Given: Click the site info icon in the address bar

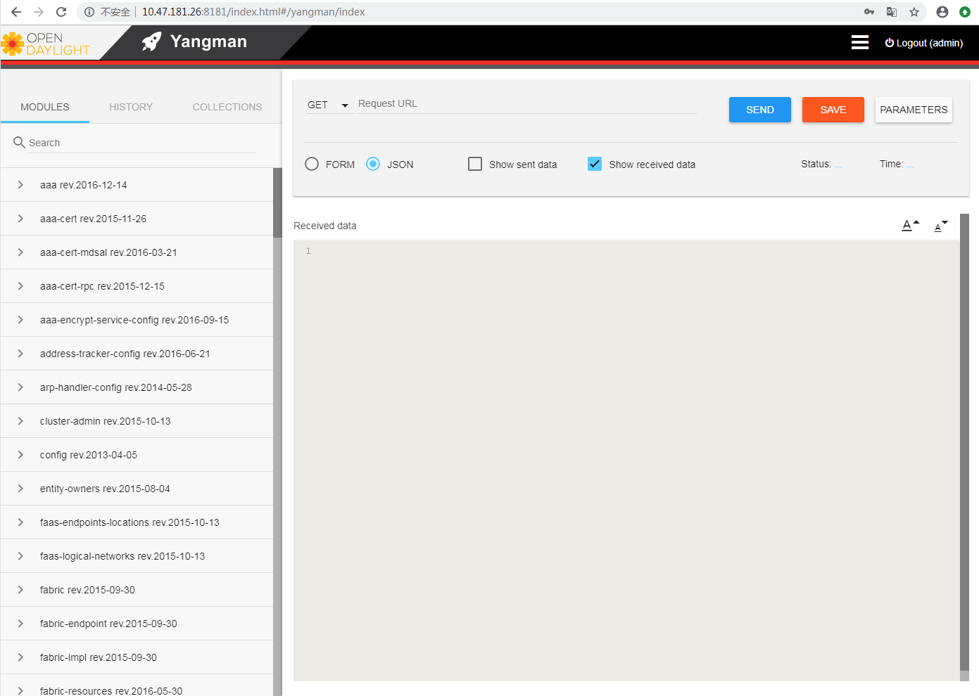Looking at the screenshot, I should (89, 12).
